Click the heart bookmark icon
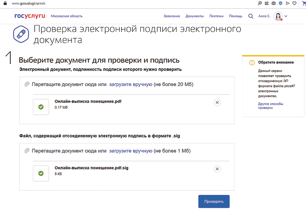Image resolution: width=306 pixels, height=211 pixels. 294,3
